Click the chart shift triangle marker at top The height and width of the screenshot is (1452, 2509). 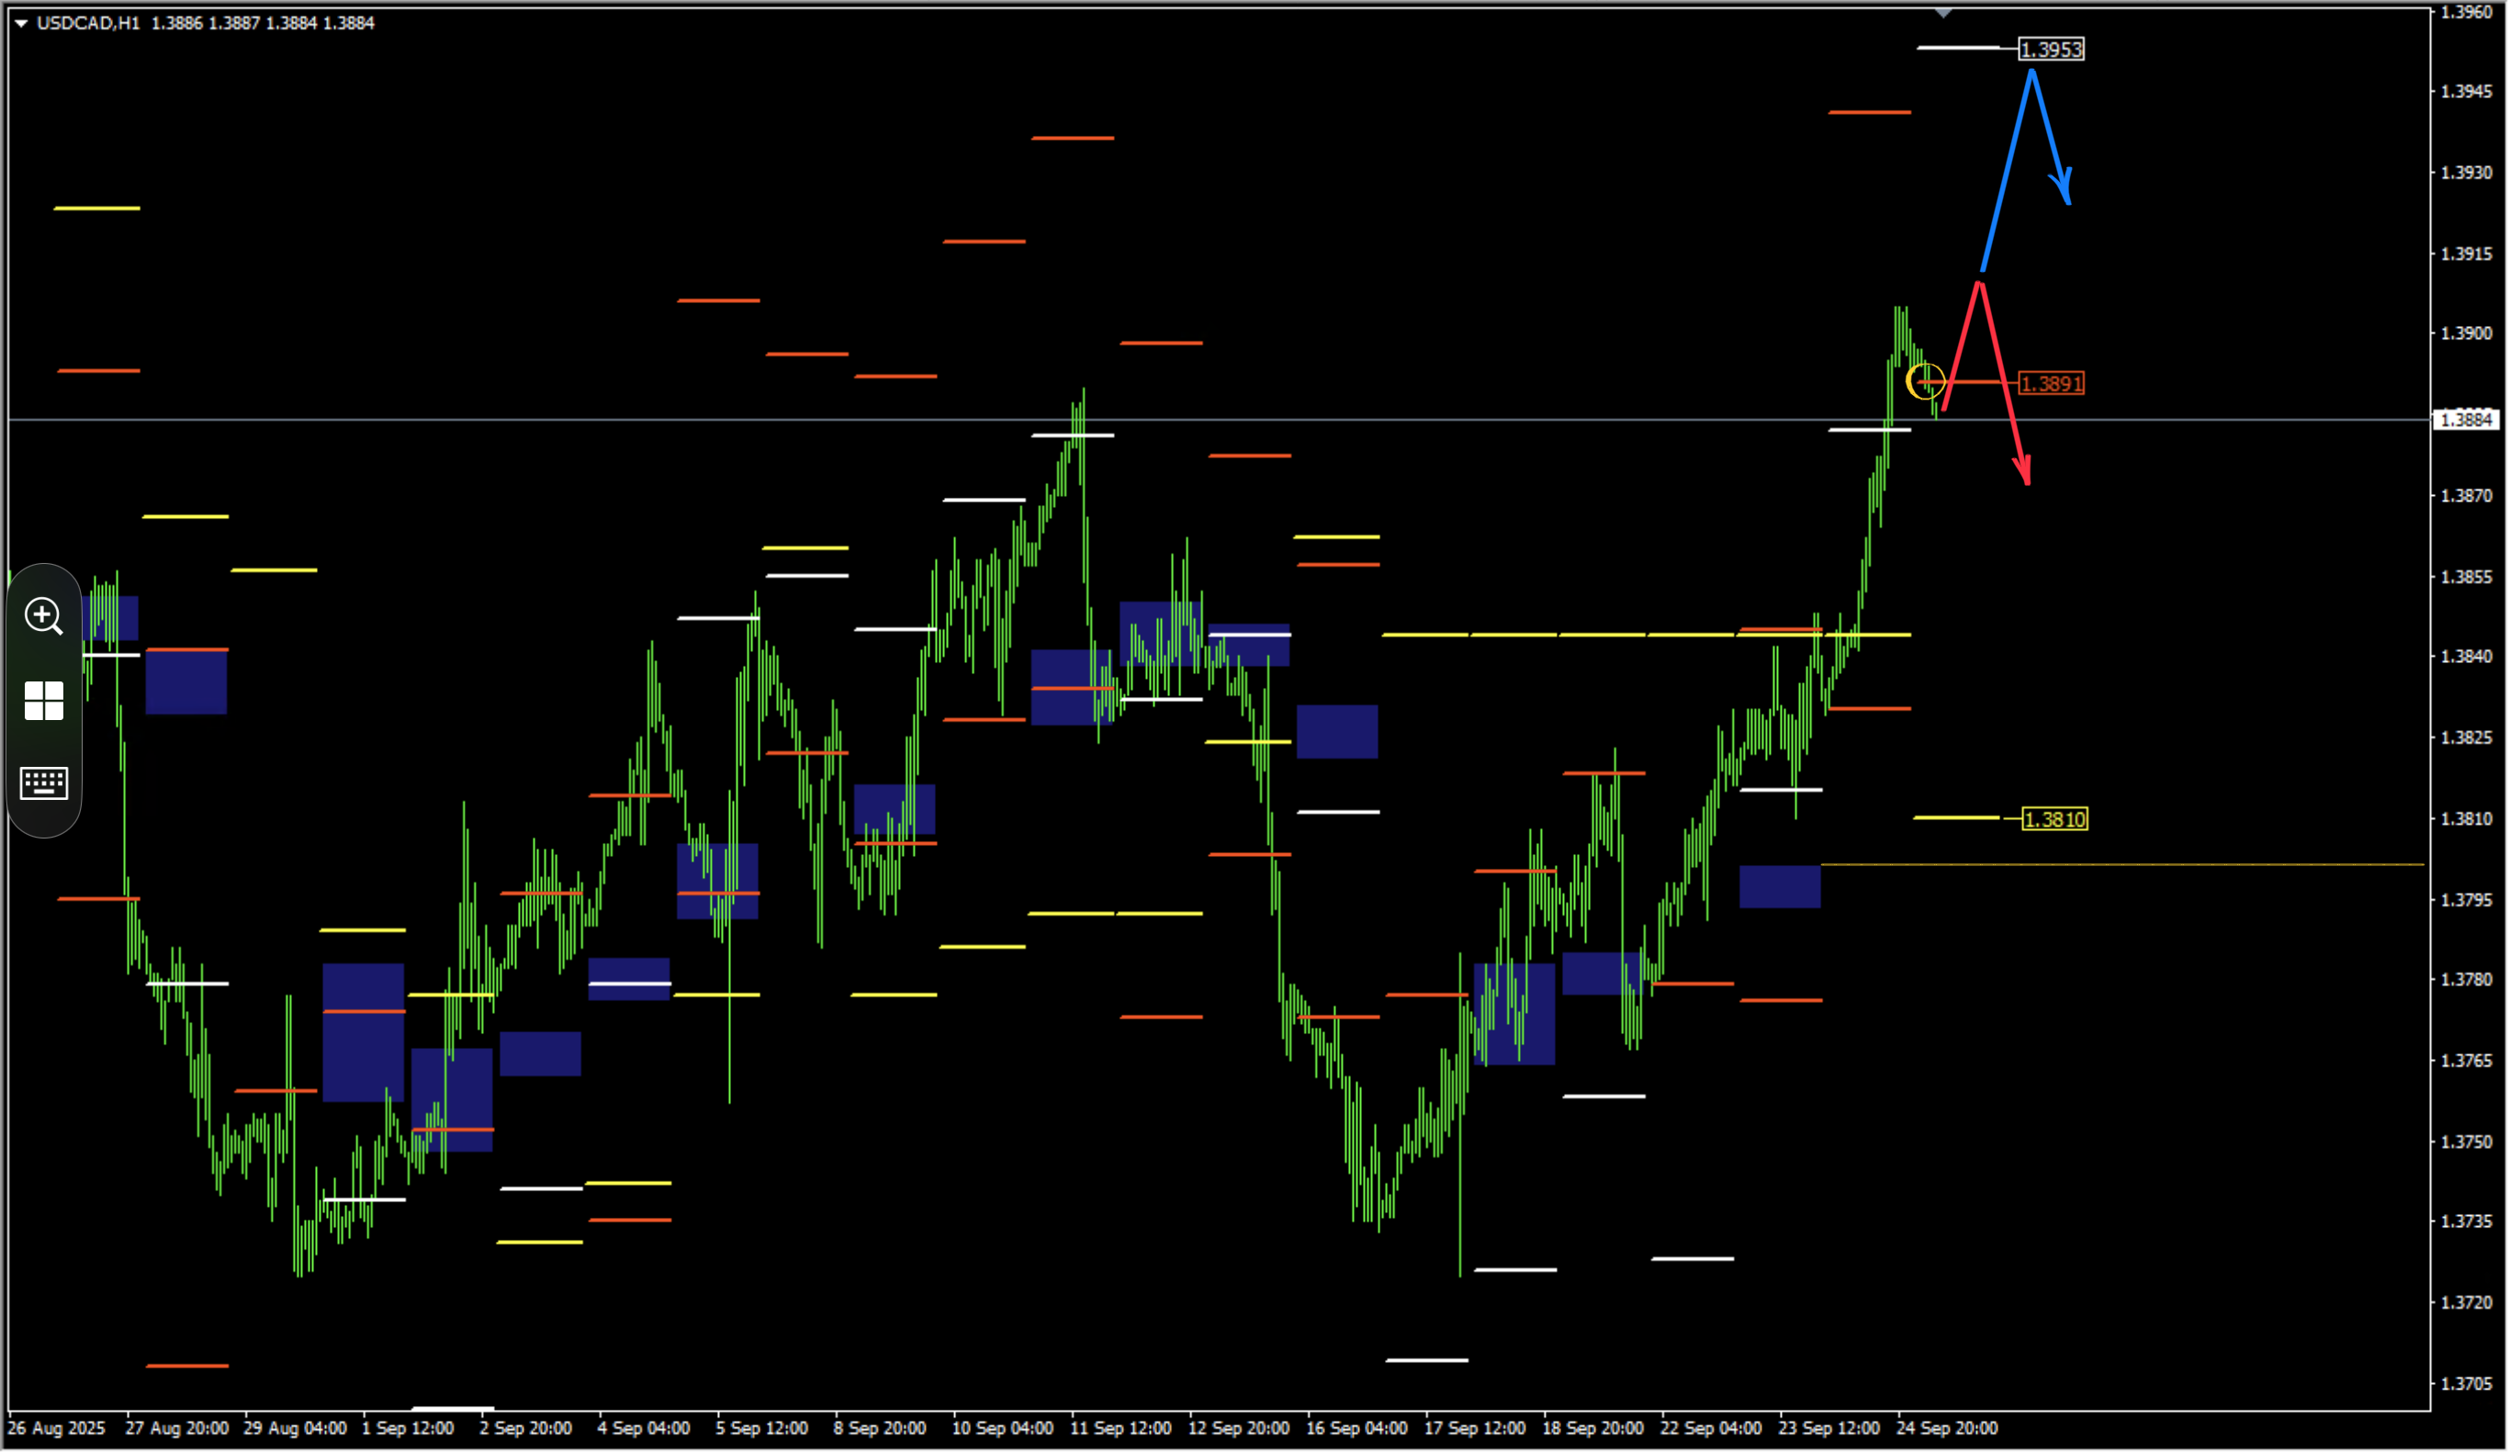coord(1944,13)
